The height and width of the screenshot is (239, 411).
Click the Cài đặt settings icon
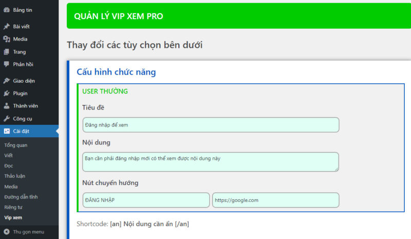[7, 131]
